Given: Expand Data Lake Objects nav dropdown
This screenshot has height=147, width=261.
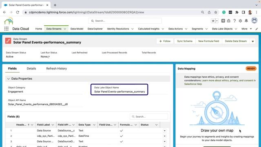Looking at the screenshot, I should pos(236,29).
